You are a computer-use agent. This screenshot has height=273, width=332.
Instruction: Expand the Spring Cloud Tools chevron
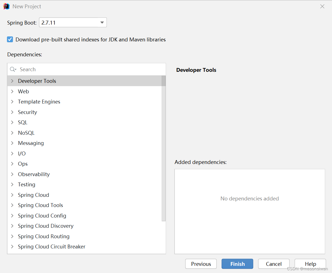(x=12, y=205)
